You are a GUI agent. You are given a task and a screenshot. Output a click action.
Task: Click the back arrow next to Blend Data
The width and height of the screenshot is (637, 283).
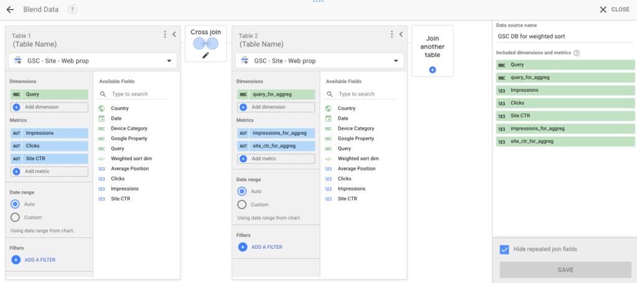point(10,9)
